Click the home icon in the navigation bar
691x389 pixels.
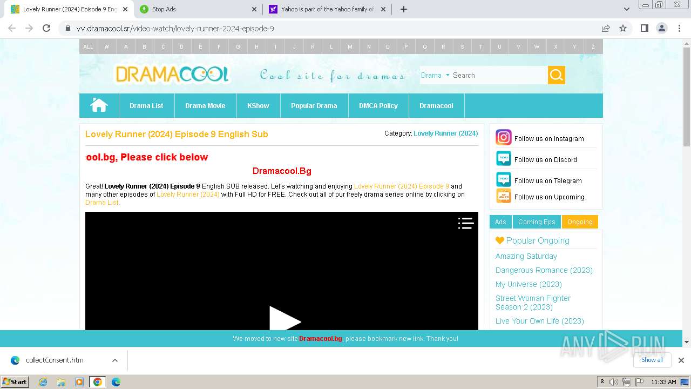(x=99, y=105)
